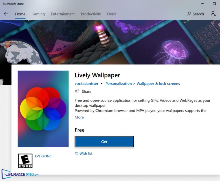Minimize the Microsoft Store window

pos(202,4)
